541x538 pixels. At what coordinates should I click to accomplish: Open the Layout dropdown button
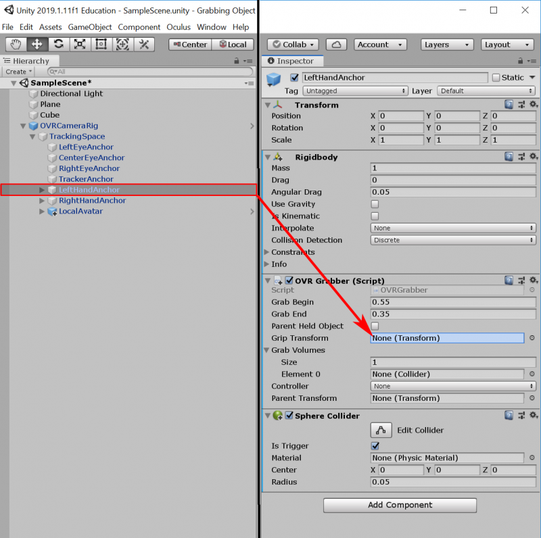507,45
